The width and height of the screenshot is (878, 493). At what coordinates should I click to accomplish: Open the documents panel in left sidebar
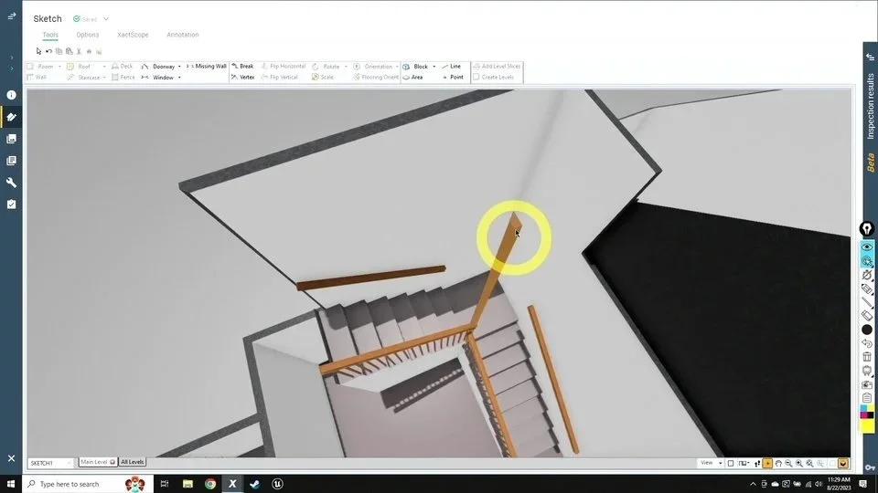coord(11,161)
